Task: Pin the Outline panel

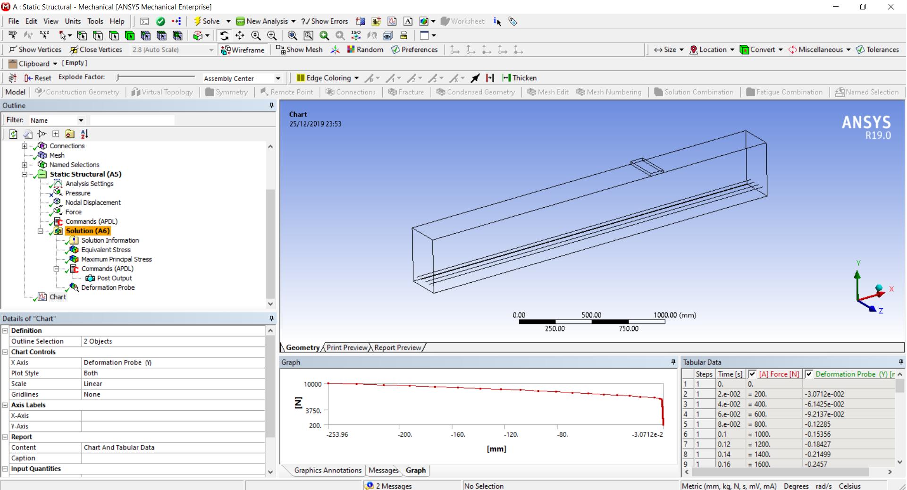Action: coord(271,106)
